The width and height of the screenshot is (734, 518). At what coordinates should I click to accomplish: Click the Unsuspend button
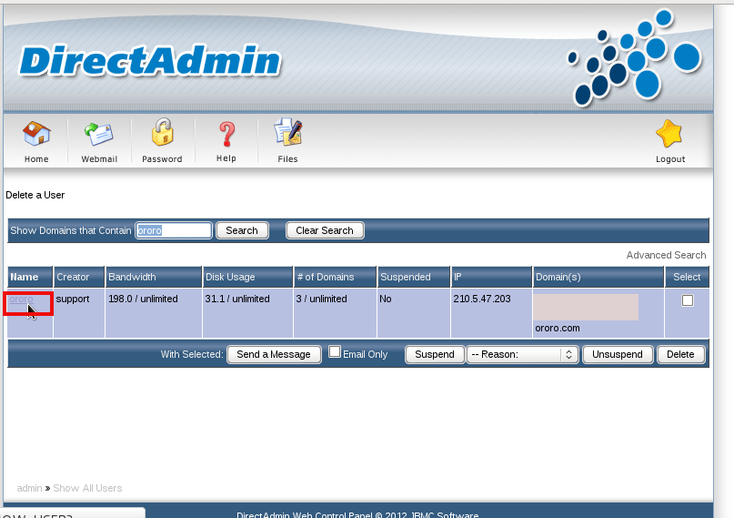618,354
